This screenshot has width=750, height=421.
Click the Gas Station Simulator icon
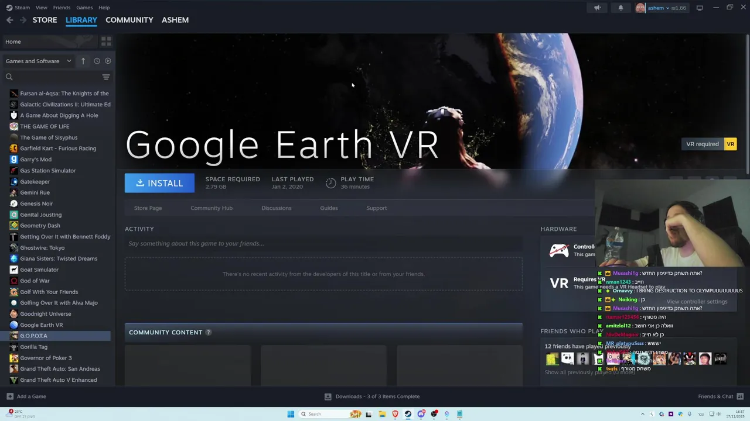(14, 171)
